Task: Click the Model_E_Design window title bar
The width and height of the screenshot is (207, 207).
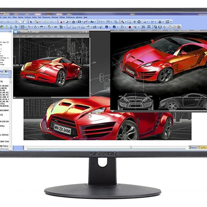Action: coord(51,32)
